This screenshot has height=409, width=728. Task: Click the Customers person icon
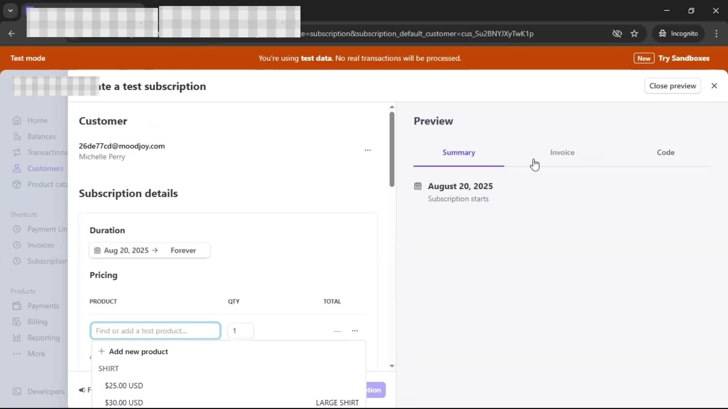(x=17, y=169)
